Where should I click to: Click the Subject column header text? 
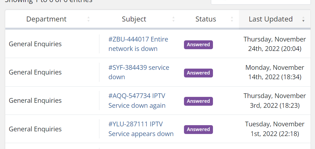(134, 19)
